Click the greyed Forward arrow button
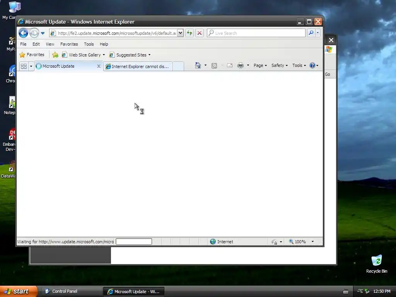The image size is (396, 297). [34, 33]
